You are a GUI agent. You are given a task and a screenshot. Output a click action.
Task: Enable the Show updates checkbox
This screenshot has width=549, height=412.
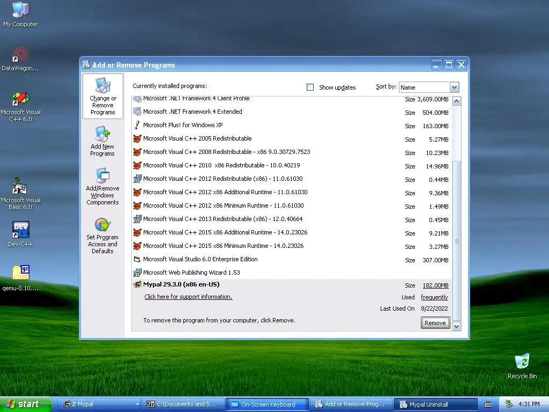point(310,87)
